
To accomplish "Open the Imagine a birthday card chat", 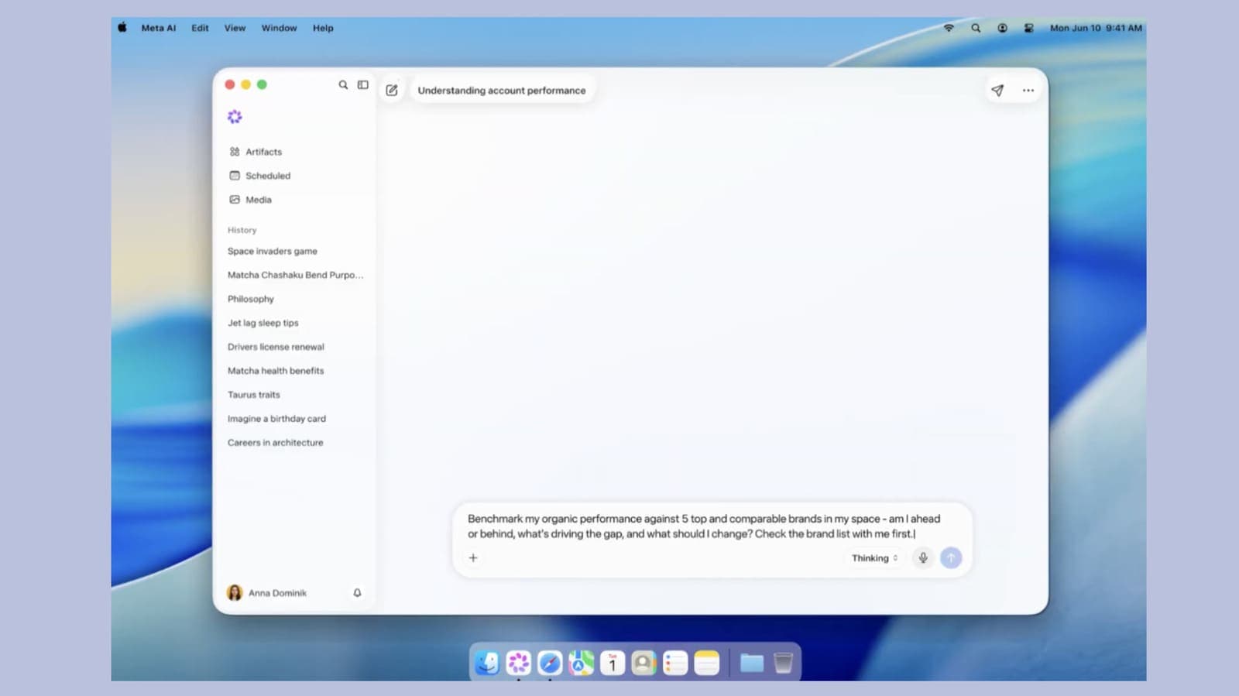I will (276, 419).
